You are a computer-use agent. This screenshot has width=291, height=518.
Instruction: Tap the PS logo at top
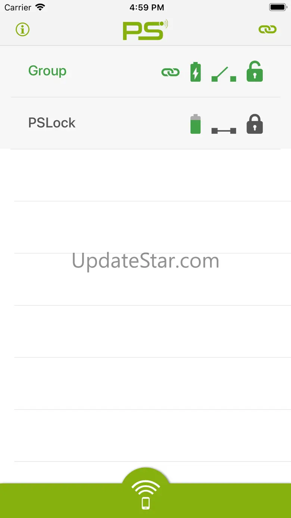(x=145, y=30)
